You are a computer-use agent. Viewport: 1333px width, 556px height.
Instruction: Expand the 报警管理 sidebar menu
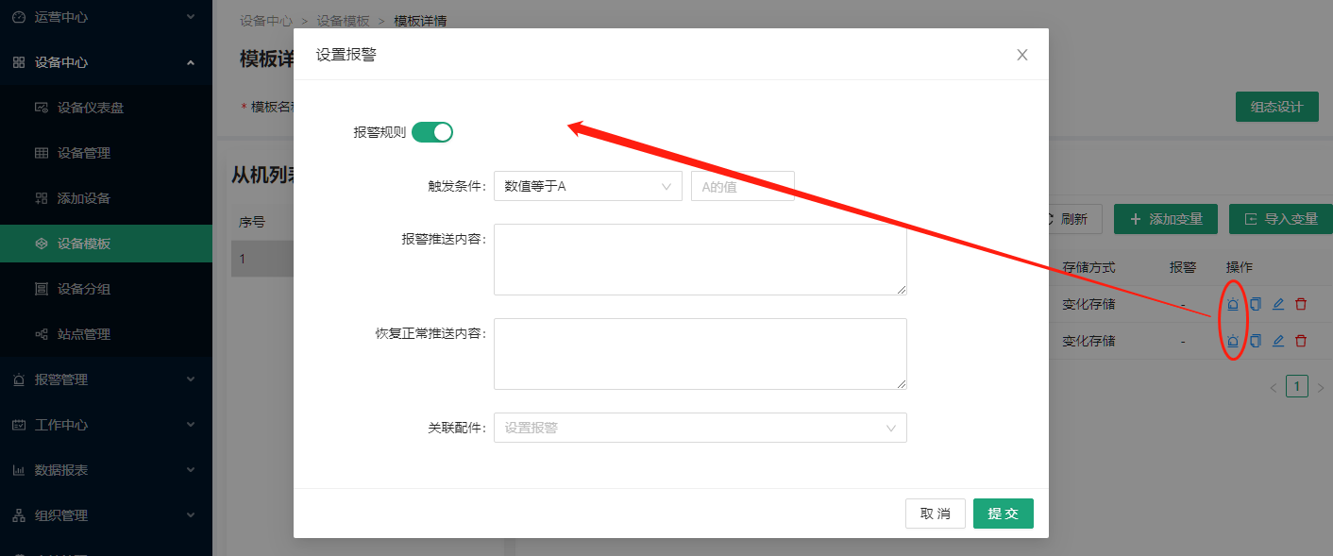tap(104, 379)
